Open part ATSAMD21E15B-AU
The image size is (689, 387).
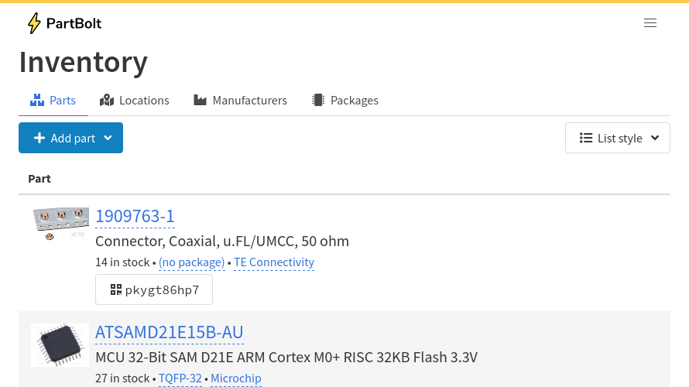coord(170,333)
